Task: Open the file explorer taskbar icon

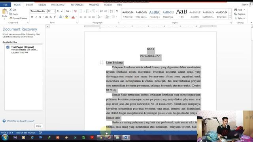Action: point(118,137)
